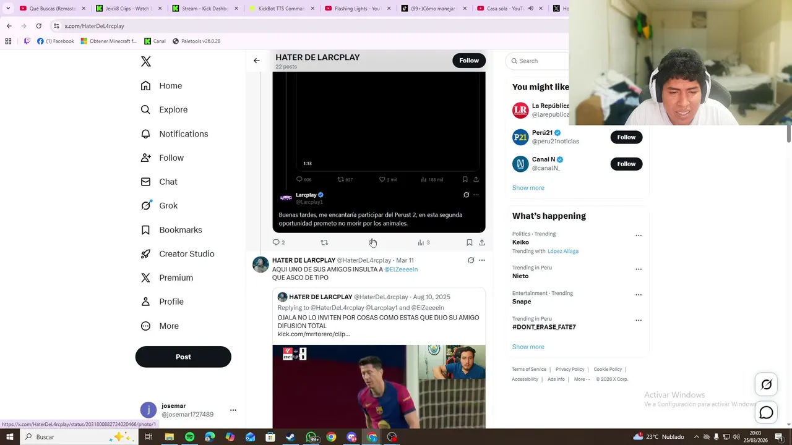This screenshot has height=445, width=792.
Task: Open more options for Snape trend
Action: pos(639,295)
